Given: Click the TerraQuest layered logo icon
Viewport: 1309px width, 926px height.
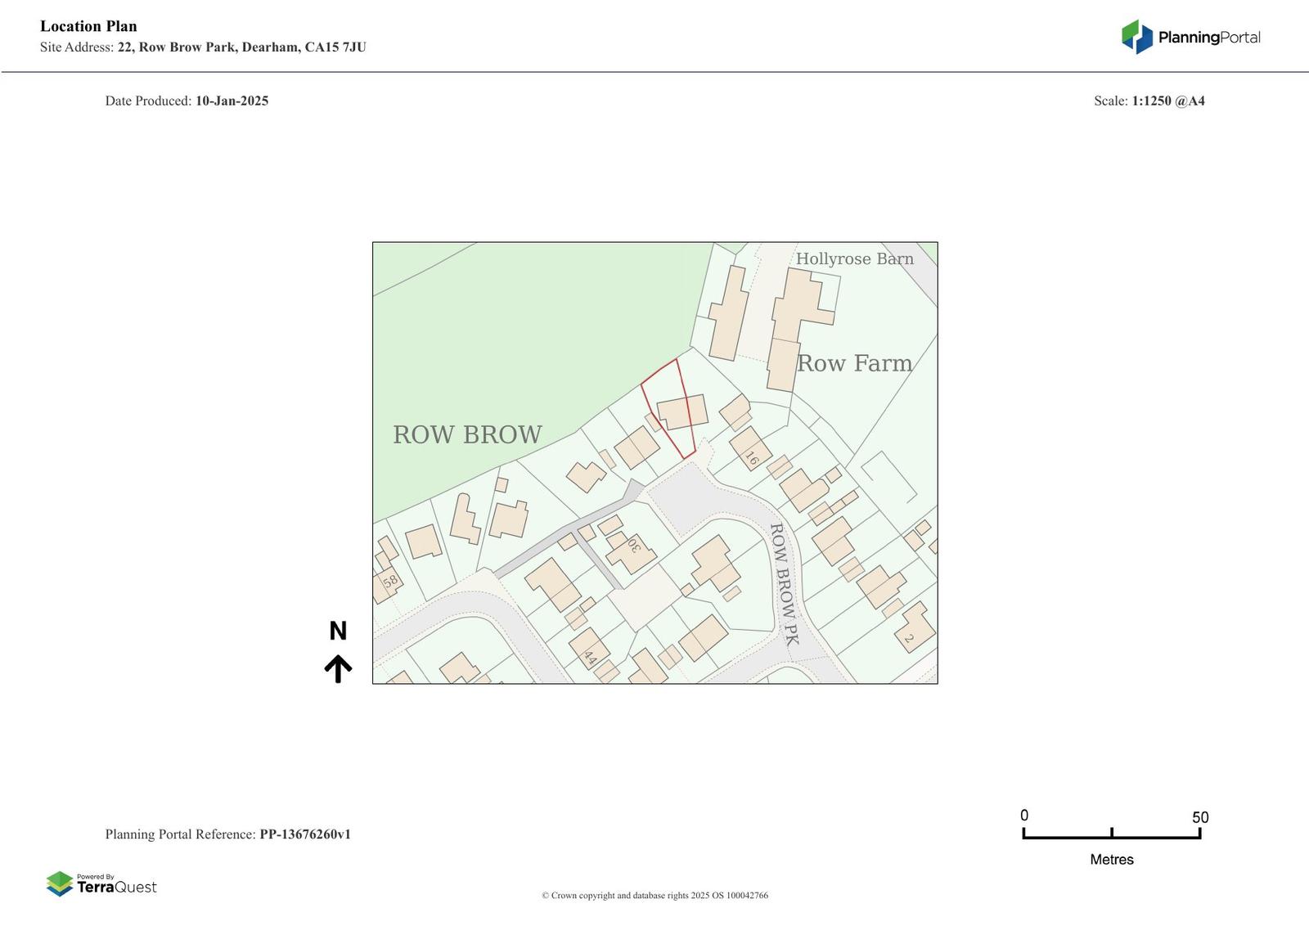Looking at the screenshot, I should [60, 883].
